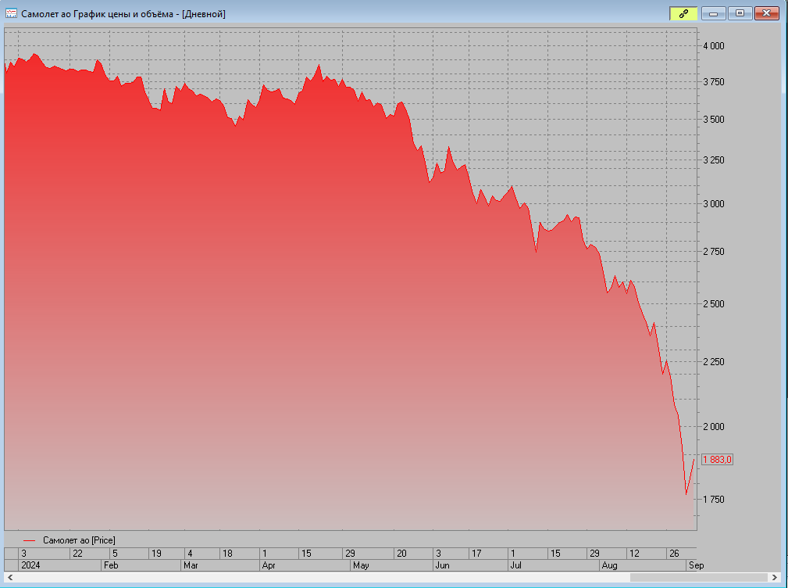
Task: Click the 3 250 price axis label
Action: point(714,160)
